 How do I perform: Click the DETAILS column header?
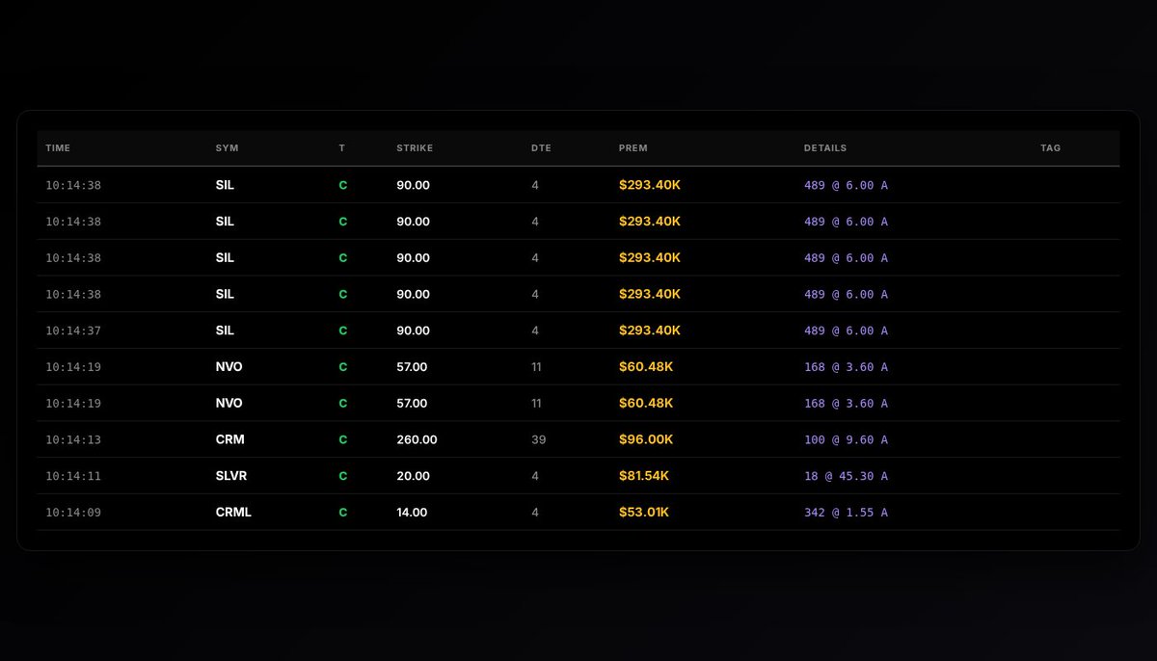click(x=825, y=147)
